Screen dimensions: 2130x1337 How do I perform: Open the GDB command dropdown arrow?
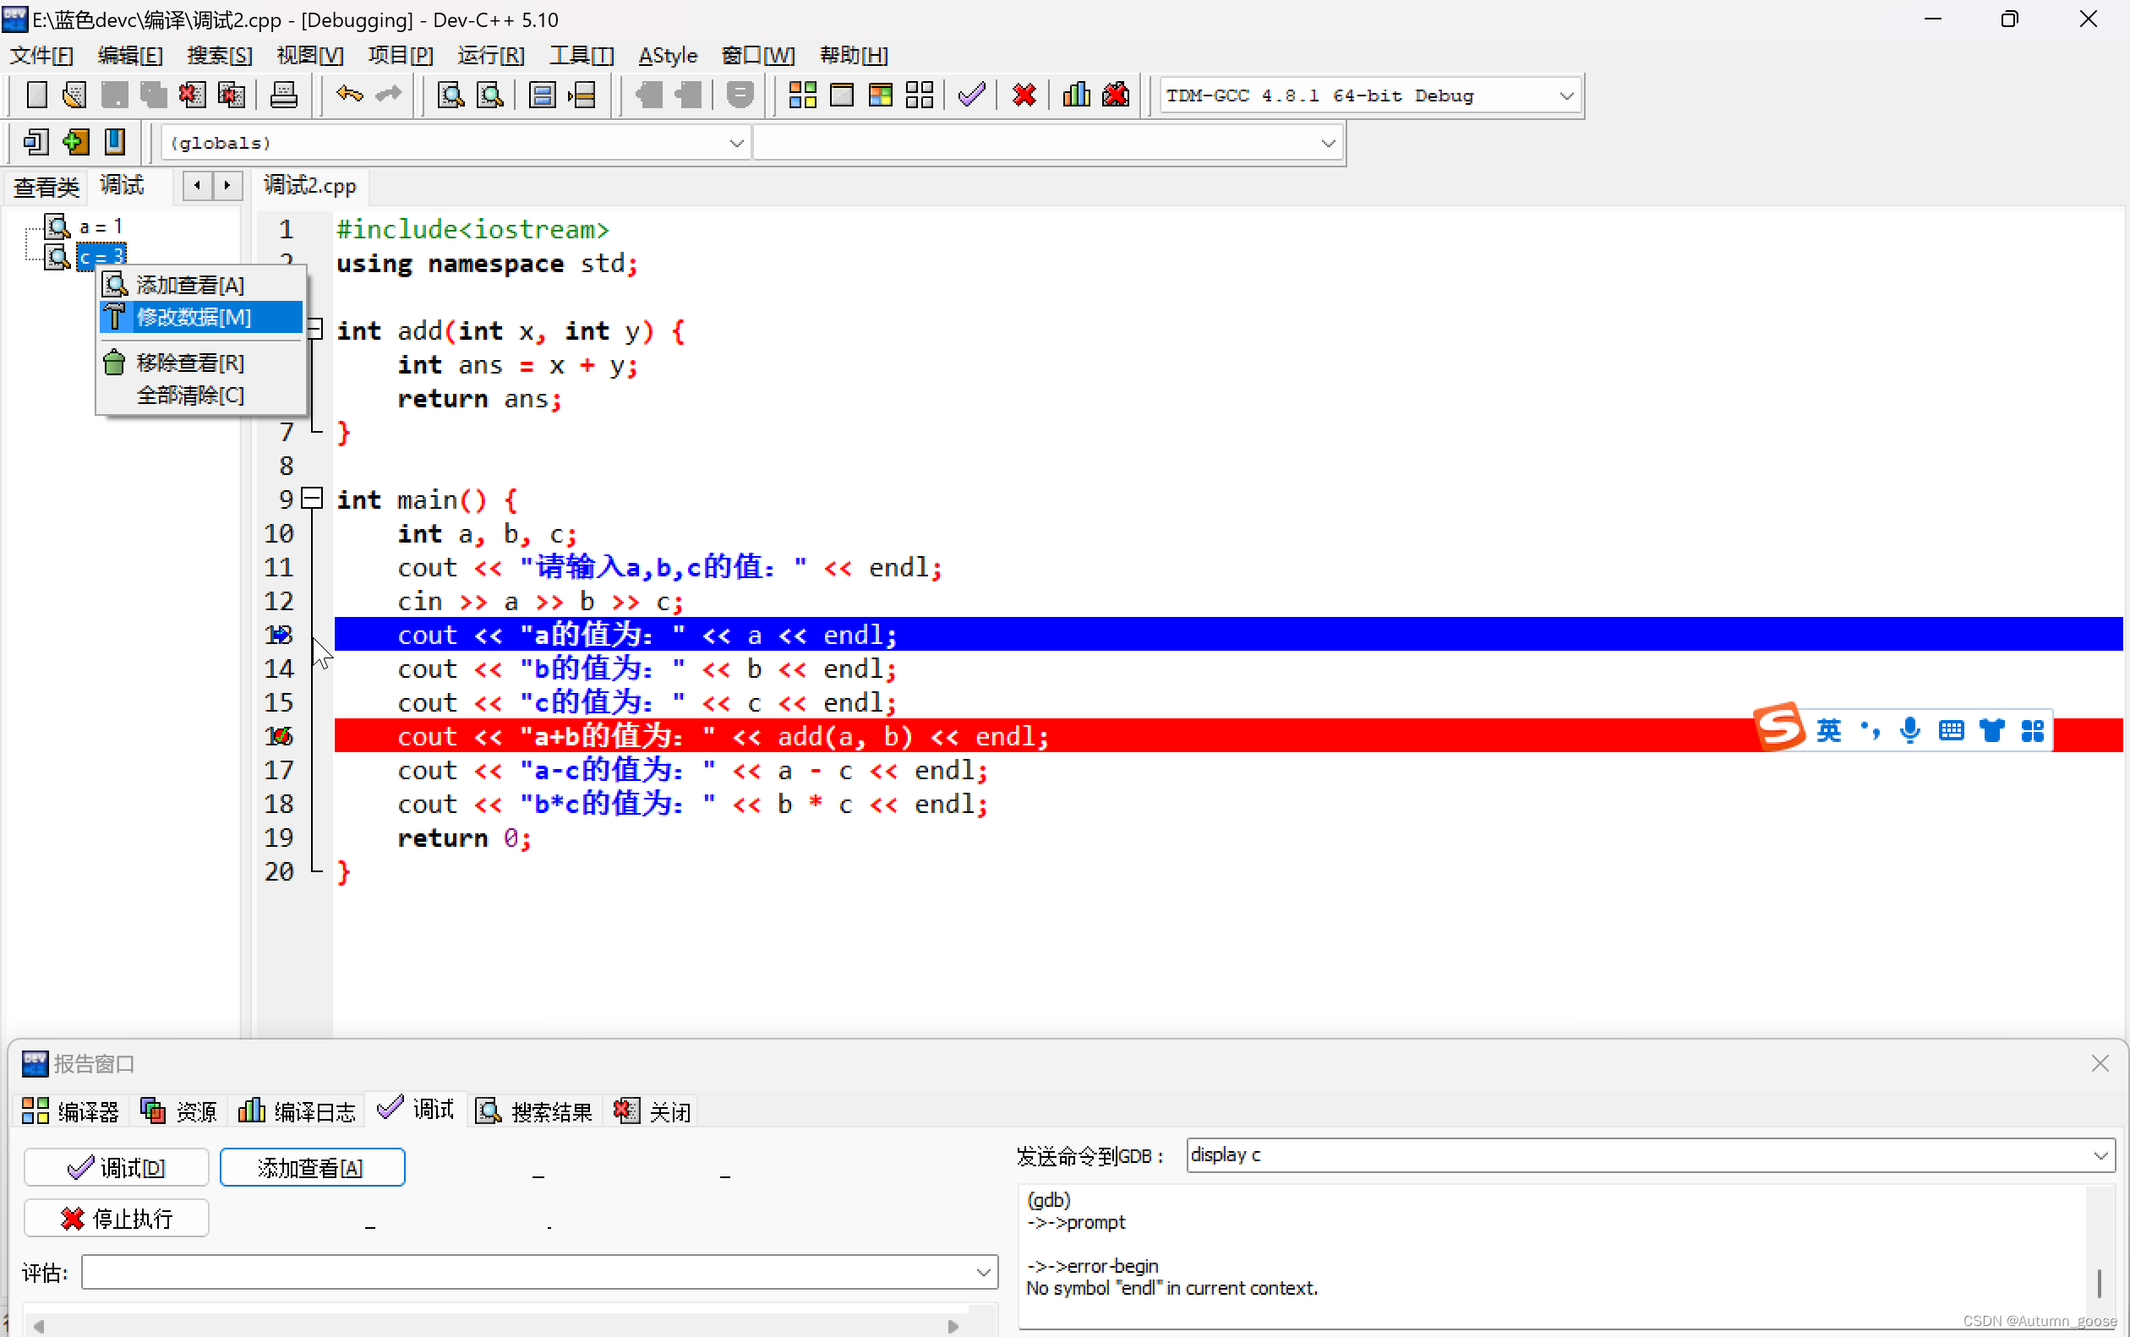[2100, 1156]
